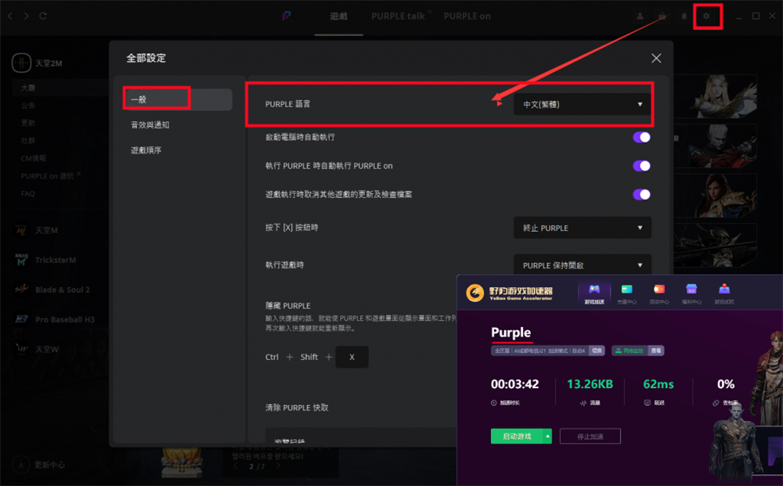Open the PURPLE 語言 dropdown showing 中文(繁體)
This screenshot has width=783, height=486.
[x=583, y=104]
